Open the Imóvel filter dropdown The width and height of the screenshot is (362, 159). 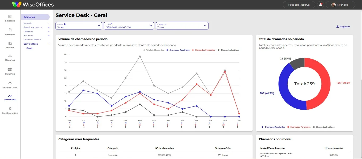pos(79,26)
